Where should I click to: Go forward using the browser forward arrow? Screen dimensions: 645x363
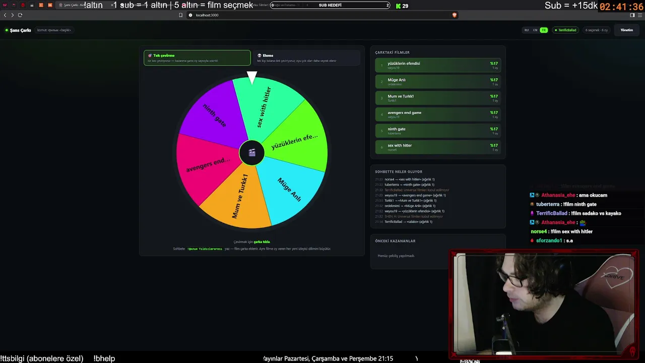(12, 15)
